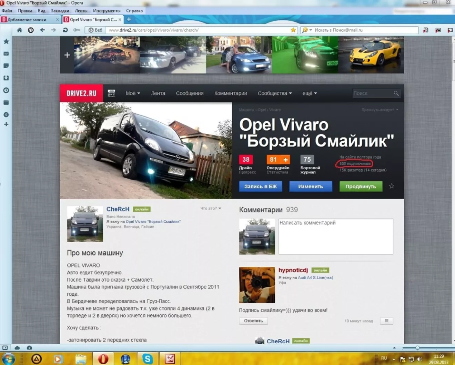
Task: Open Windows Explorer folder in taskbar
Action: [x=81, y=359]
